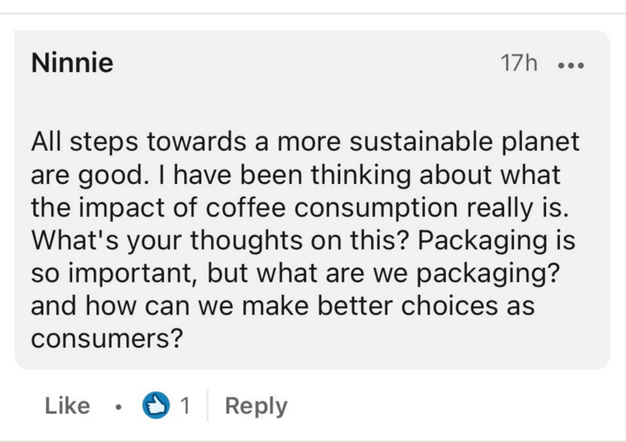Click the word "sustainable" in the comment
The image size is (626, 442).
(x=421, y=142)
